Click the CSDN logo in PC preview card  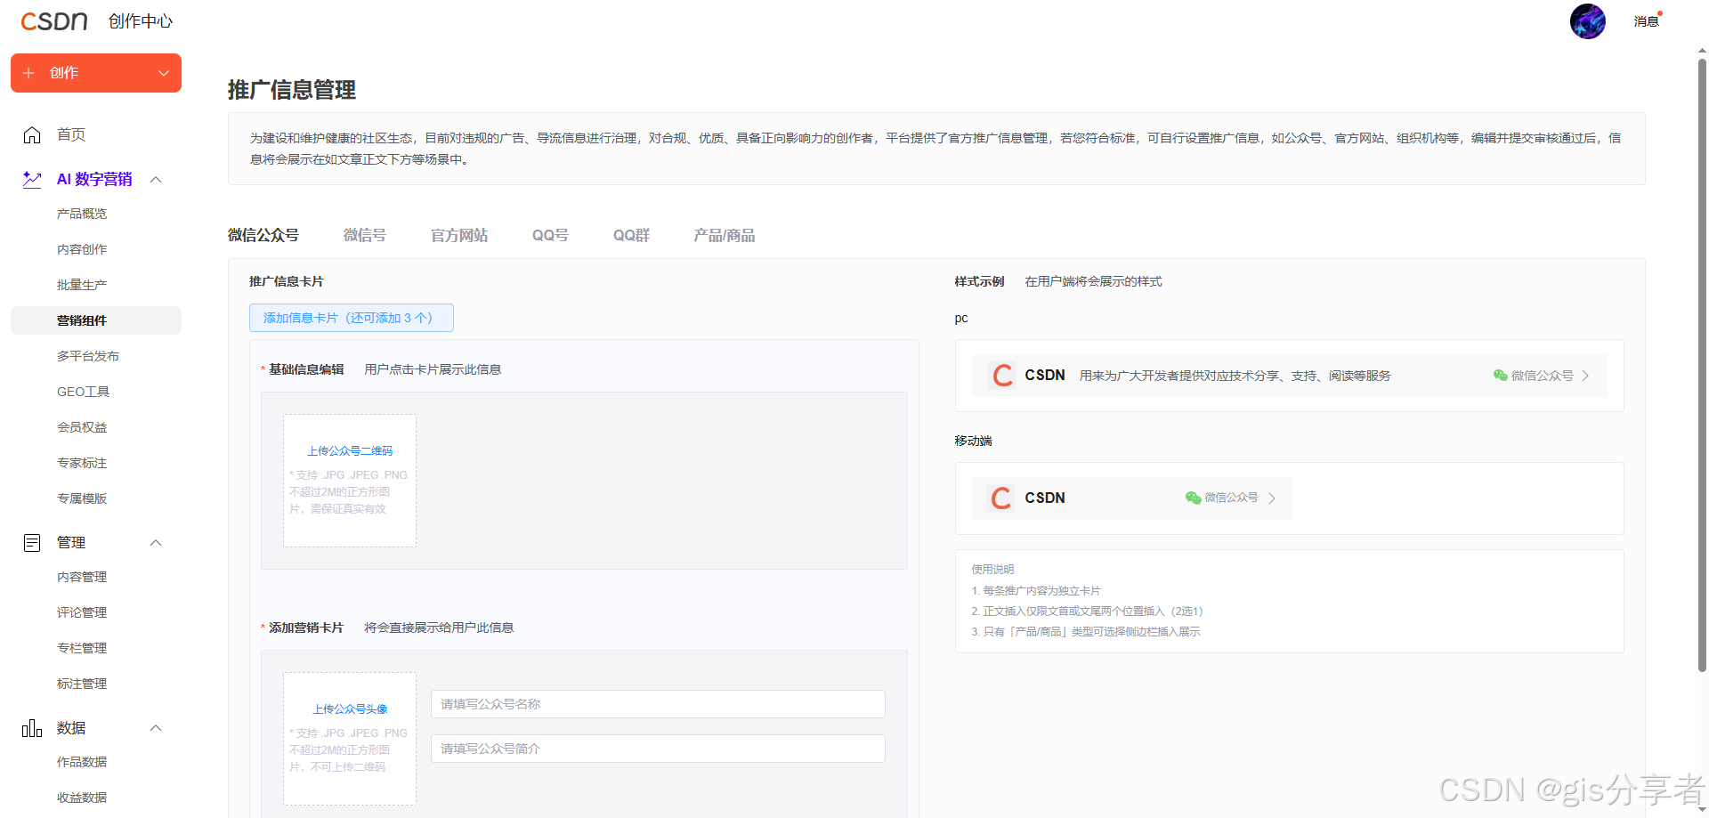1002,376
